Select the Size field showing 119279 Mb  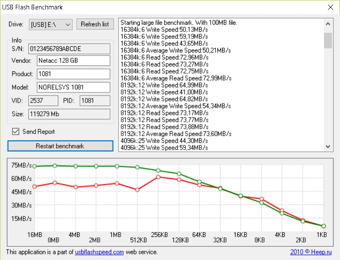click(x=69, y=114)
